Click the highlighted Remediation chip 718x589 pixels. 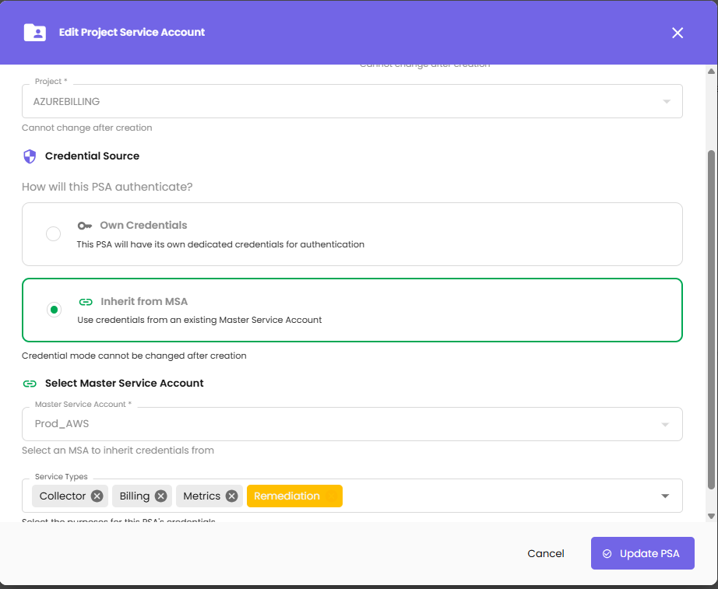294,496
